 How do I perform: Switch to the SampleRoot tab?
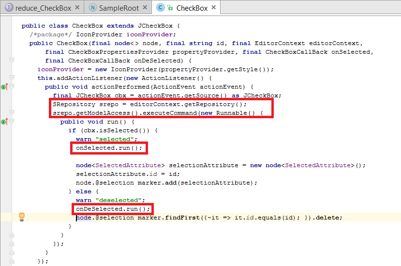(x=119, y=8)
